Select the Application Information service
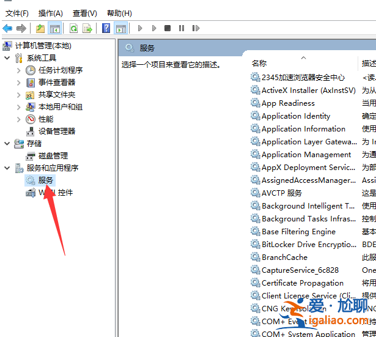This screenshot has height=337, width=376. [x=303, y=129]
